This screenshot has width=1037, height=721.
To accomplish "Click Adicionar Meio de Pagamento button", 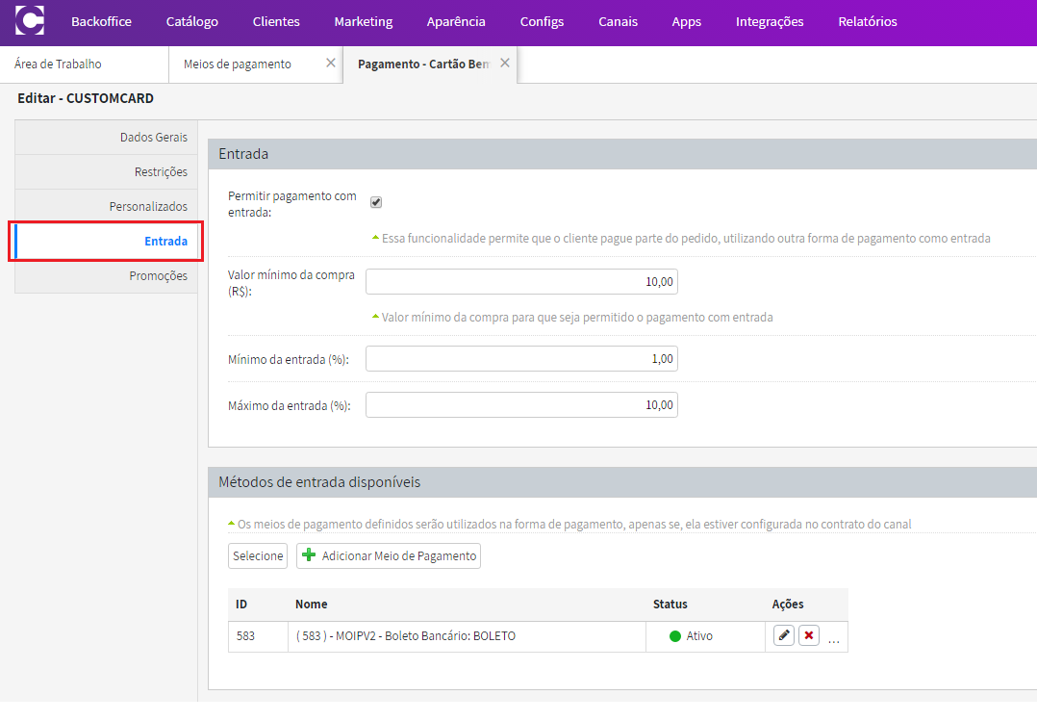I will pos(389,556).
